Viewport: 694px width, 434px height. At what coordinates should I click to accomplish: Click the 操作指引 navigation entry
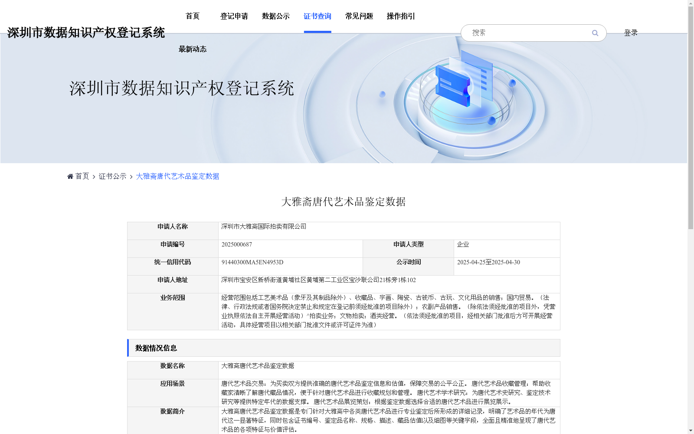[400, 16]
